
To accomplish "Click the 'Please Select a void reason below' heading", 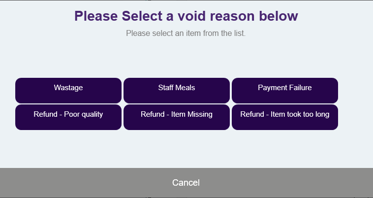I will point(186,16).
